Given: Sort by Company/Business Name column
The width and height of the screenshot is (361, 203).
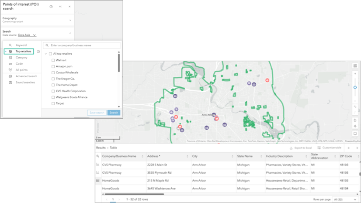Looking at the screenshot, I should [142, 156].
